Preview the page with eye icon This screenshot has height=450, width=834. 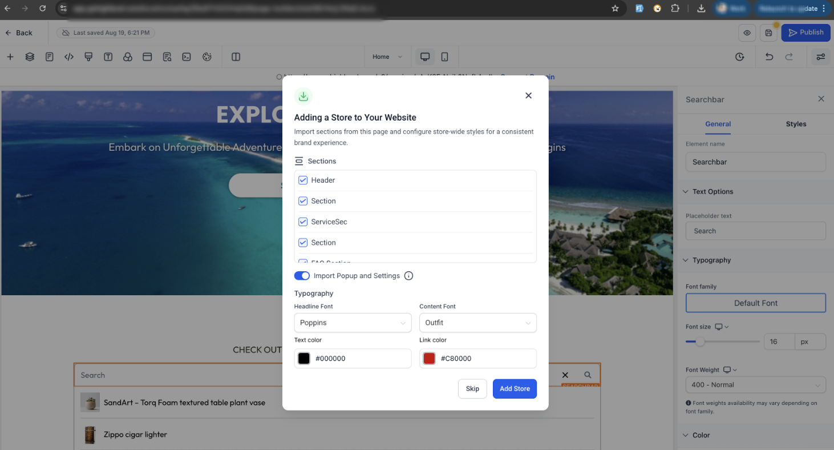point(747,33)
